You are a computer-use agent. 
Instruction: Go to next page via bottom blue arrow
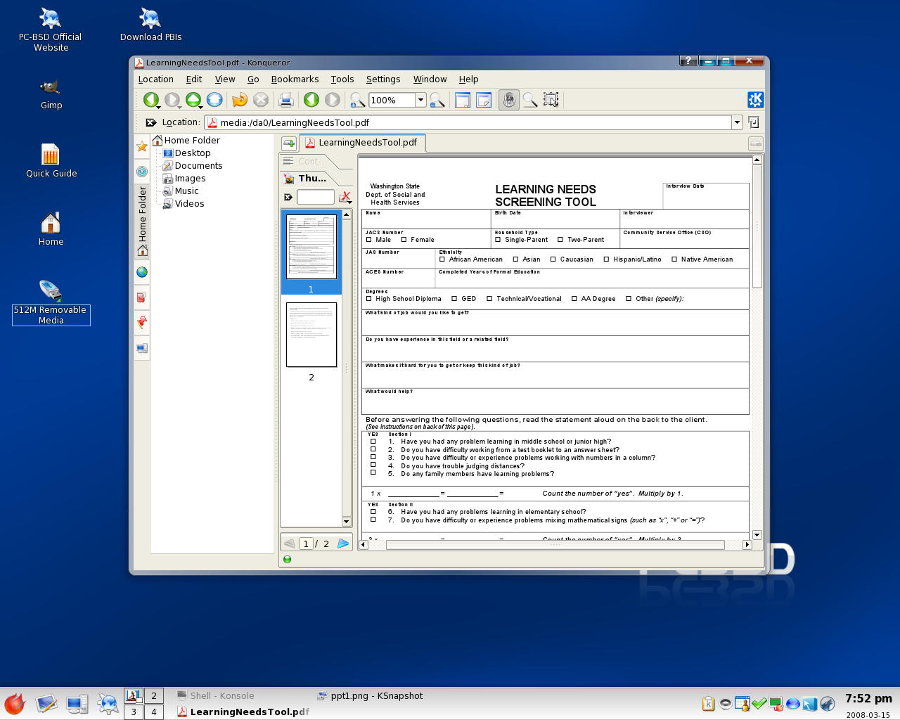pyautogui.click(x=343, y=544)
